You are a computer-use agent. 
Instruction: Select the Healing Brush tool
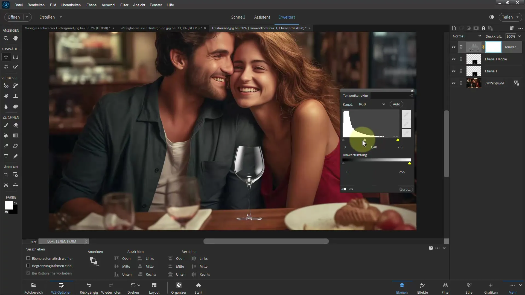coord(16,86)
